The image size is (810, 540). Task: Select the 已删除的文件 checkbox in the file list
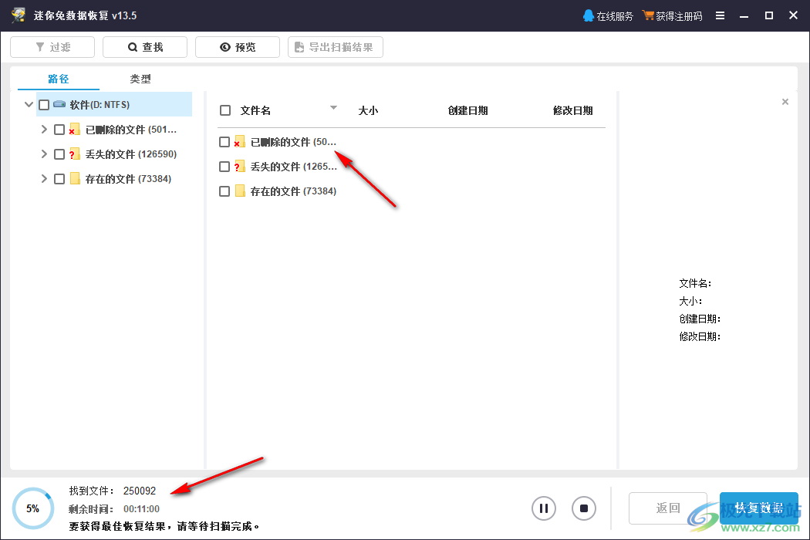pyautogui.click(x=224, y=141)
